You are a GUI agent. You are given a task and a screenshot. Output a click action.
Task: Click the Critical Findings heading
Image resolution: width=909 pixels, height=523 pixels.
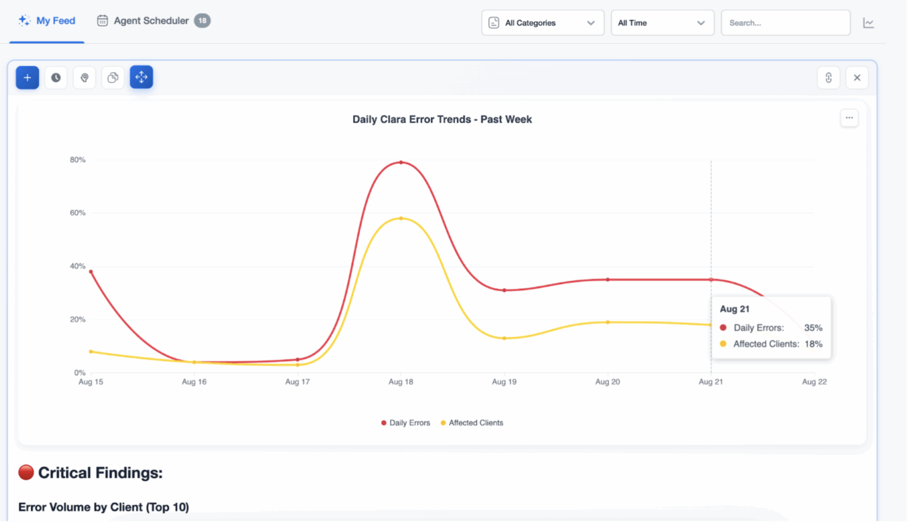[90, 472]
